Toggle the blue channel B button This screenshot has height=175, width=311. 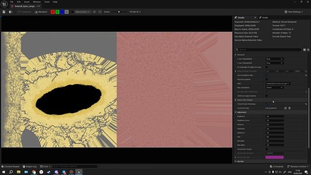[62, 12]
